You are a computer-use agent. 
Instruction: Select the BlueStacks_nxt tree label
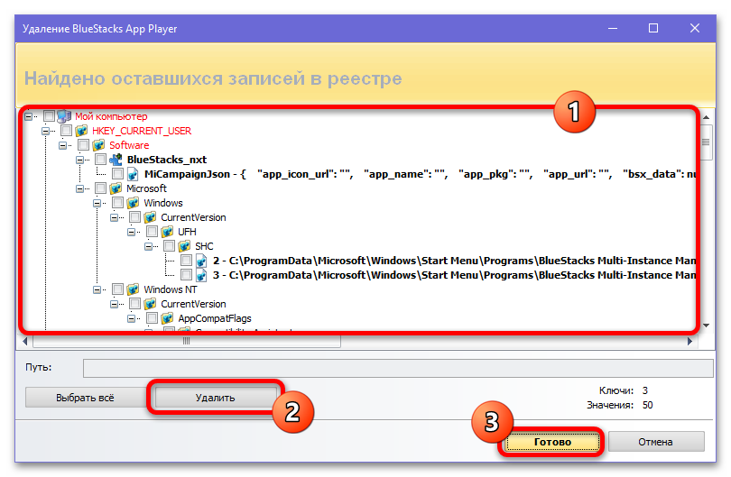[x=167, y=160]
